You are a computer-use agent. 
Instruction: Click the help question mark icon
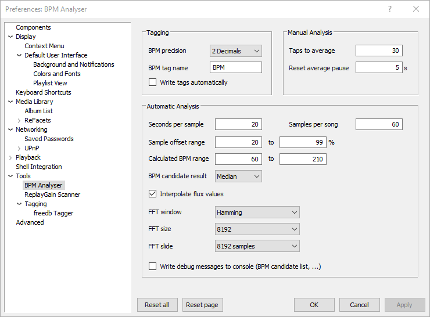pos(390,9)
